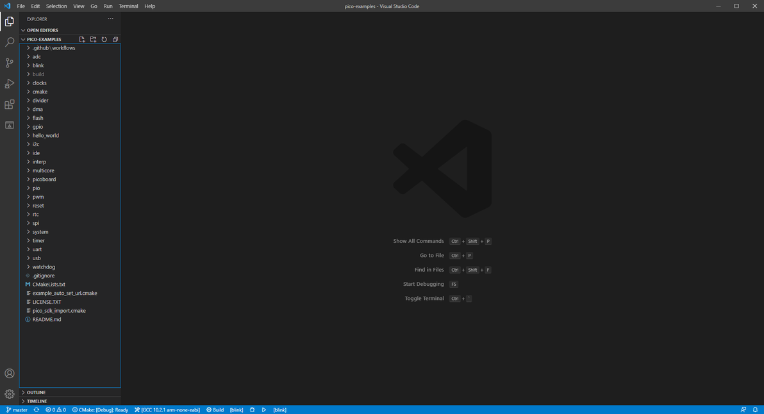Select the GCC 10.2.1 arm-none-eabi kit

tap(167, 410)
